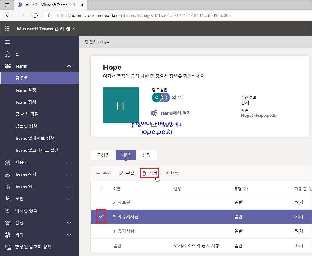This screenshot has width=312, height=256.
Task: Open 팀 관리 in the sidebar
Action: tap(40, 78)
